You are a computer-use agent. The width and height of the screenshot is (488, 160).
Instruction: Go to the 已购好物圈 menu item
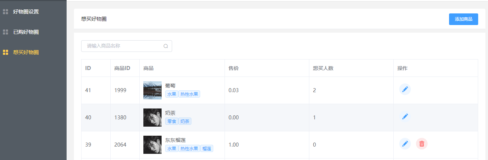click(x=26, y=32)
